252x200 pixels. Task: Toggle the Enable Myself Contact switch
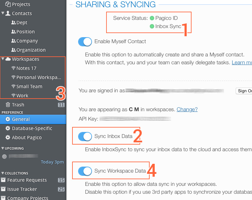85,42
